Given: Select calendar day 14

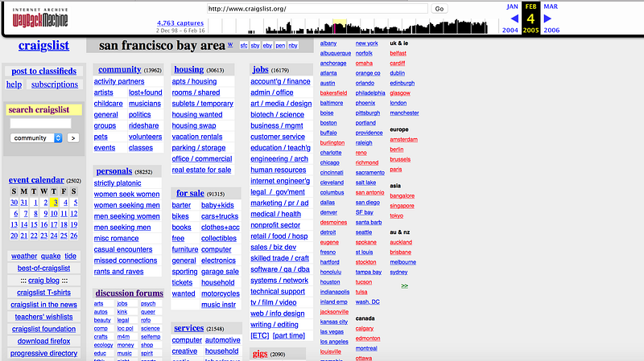Looking at the screenshot, I should click(24, 225).
